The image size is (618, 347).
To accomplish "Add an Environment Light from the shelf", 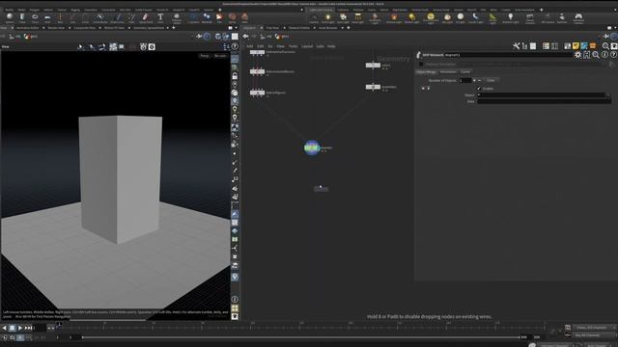I will (431, 17).
